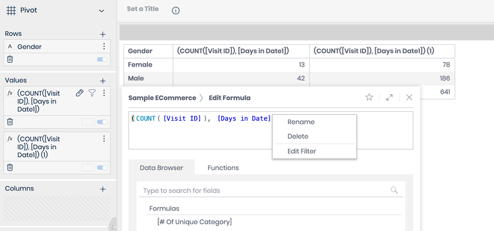Screen dimensions: 494x231
Task: Toggle the first formula value switch
Action: [x=102, y=122]
